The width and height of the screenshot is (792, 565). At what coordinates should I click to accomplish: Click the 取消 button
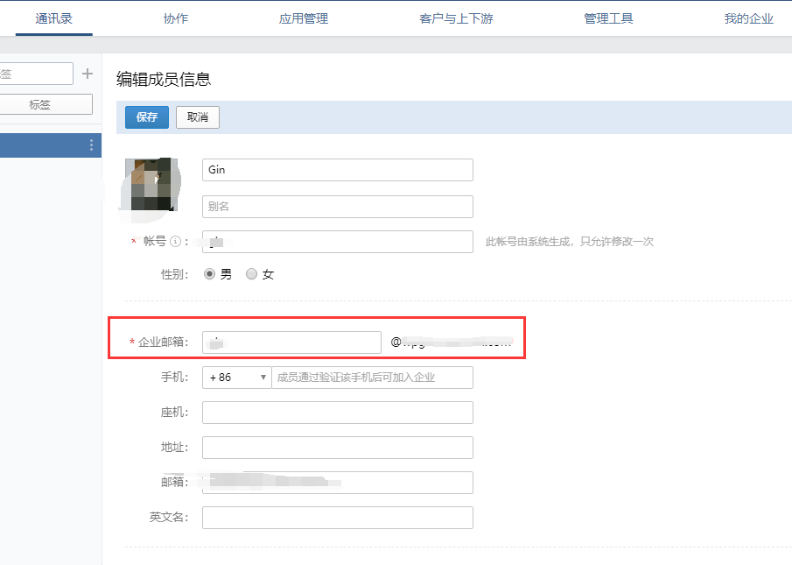[x=198, y=117]
